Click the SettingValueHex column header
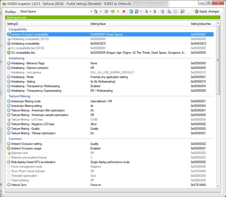This screenshot has width=226, height=197. [201, 23]
